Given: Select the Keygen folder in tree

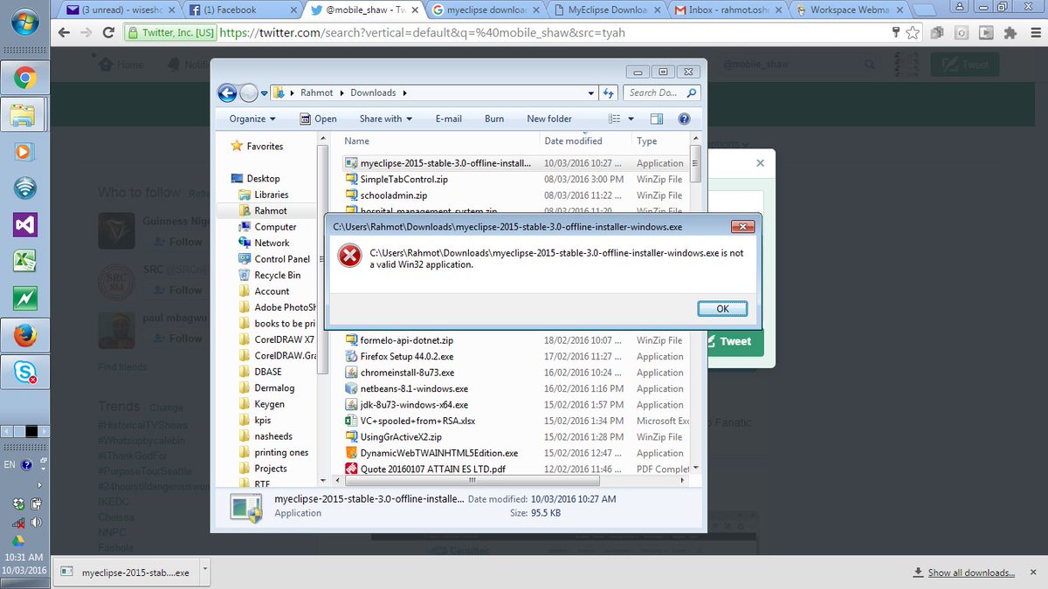Looking at the screenshot, I should 262,404.
